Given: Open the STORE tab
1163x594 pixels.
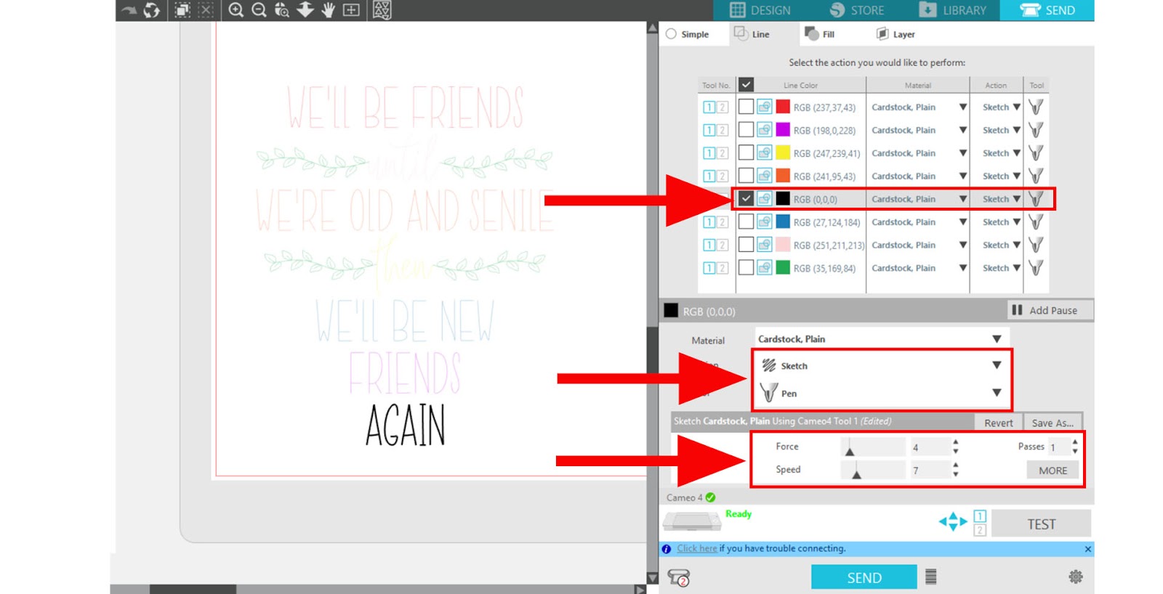Looking at the screenshot, I should click(857, 10).
